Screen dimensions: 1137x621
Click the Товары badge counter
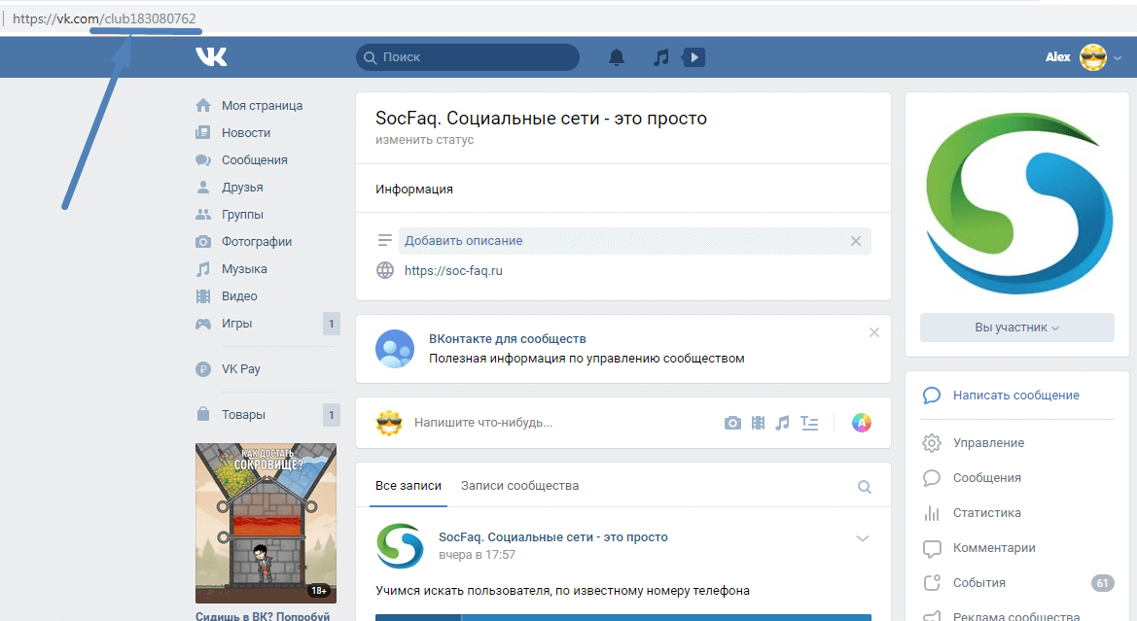pyautogui.click(x=332, y=414)
